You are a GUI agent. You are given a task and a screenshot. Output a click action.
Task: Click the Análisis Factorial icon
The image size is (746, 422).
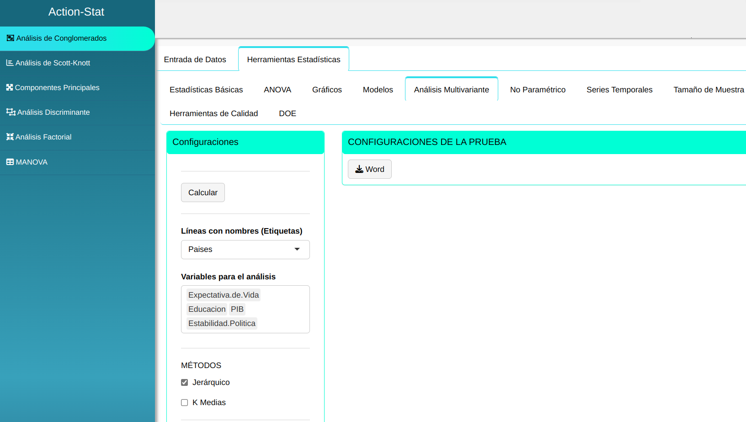pyautogui.click(x=10, y=137)
